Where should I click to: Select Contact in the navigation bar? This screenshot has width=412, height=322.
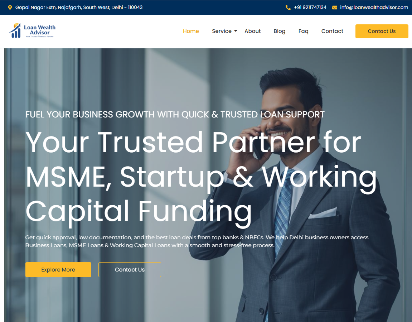[332, 31]
